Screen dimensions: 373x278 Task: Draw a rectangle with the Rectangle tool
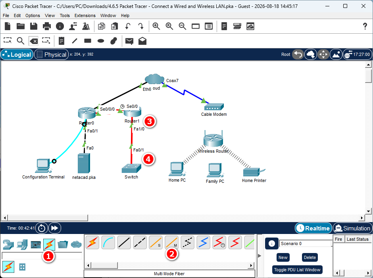point(88,41)
